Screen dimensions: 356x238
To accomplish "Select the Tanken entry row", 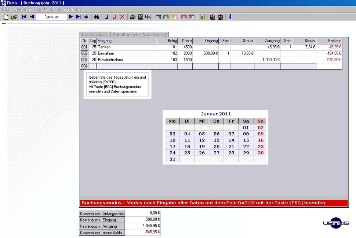I will tap(211, 47).
